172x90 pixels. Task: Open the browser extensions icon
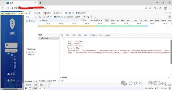point(155,8)
